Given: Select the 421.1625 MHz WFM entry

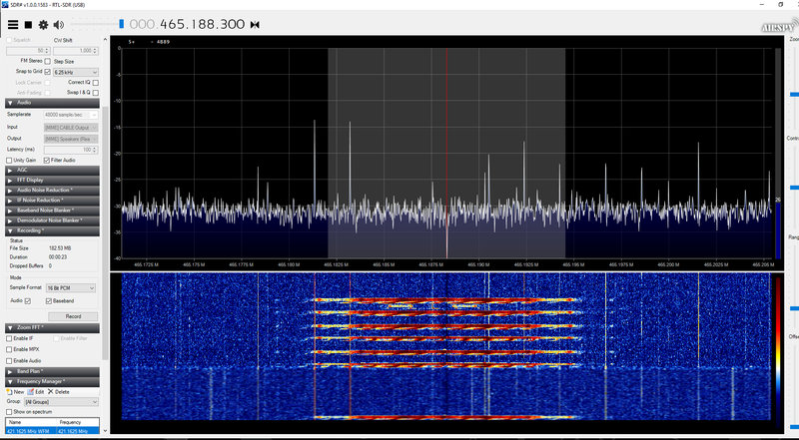Looking at the screenshot, I should 52,431.
